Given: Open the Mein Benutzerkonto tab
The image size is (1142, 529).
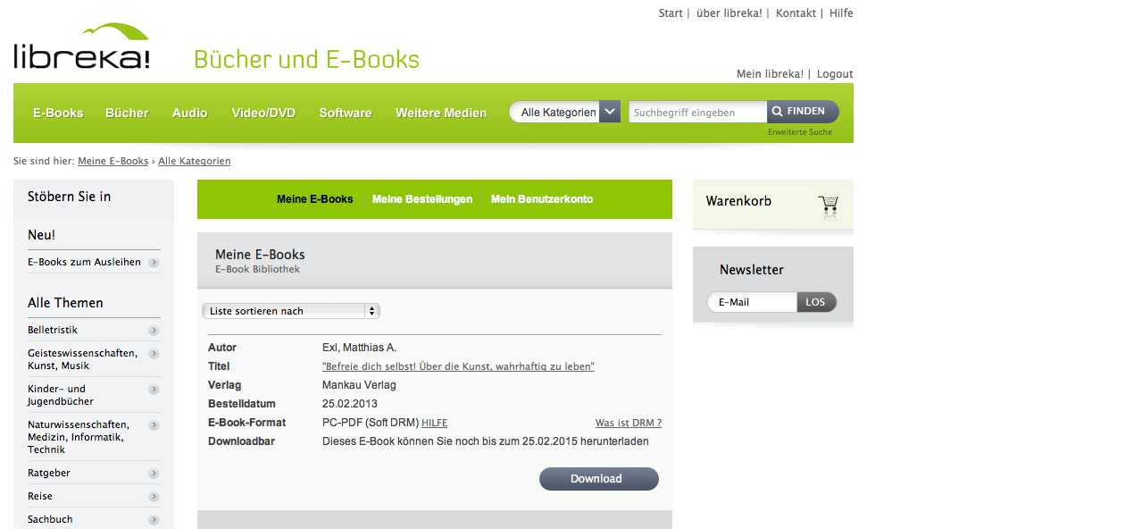Looking at the screenshot, I should 541,199.
